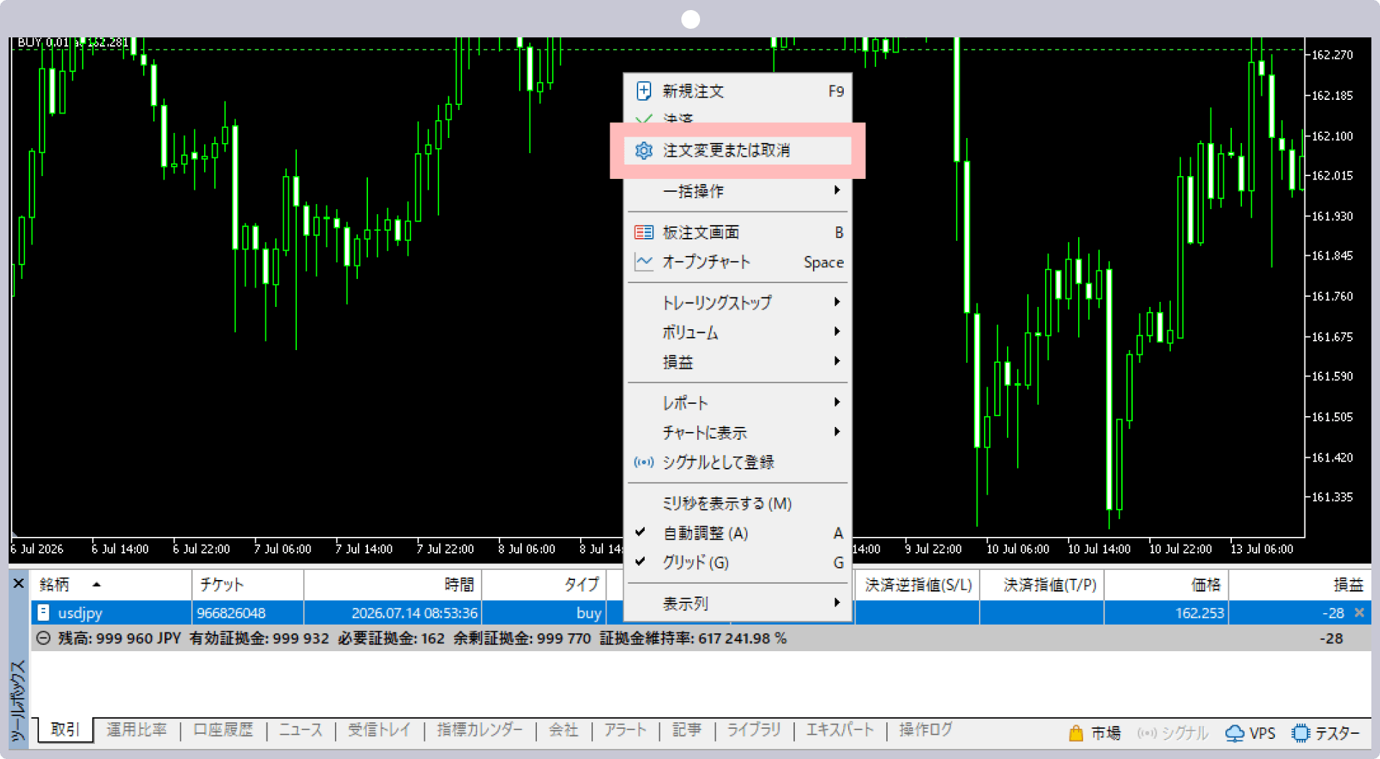This screenshot has width=1380, height=759.
Task: Switch to the ライブラリ tab
Action: click(754, 730)
